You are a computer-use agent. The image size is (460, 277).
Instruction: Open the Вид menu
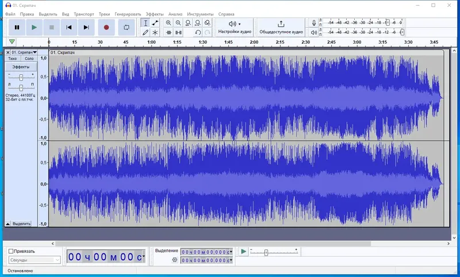click(x=66, y=14)
